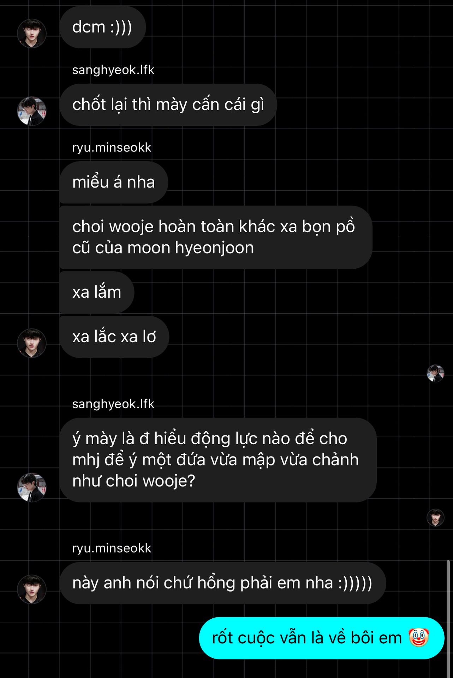Open 'ryu.minseokk' username above 'miểu á nha'
This screenshot has height=678, width=453.
[x=112, y=147]
